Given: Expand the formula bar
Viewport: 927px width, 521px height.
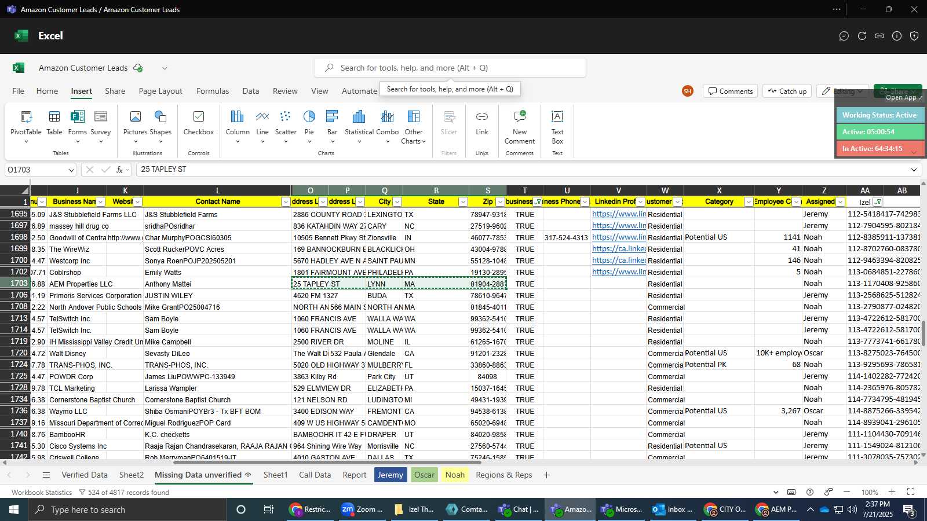Looking at the screenshot, I should tap(914, 170).
